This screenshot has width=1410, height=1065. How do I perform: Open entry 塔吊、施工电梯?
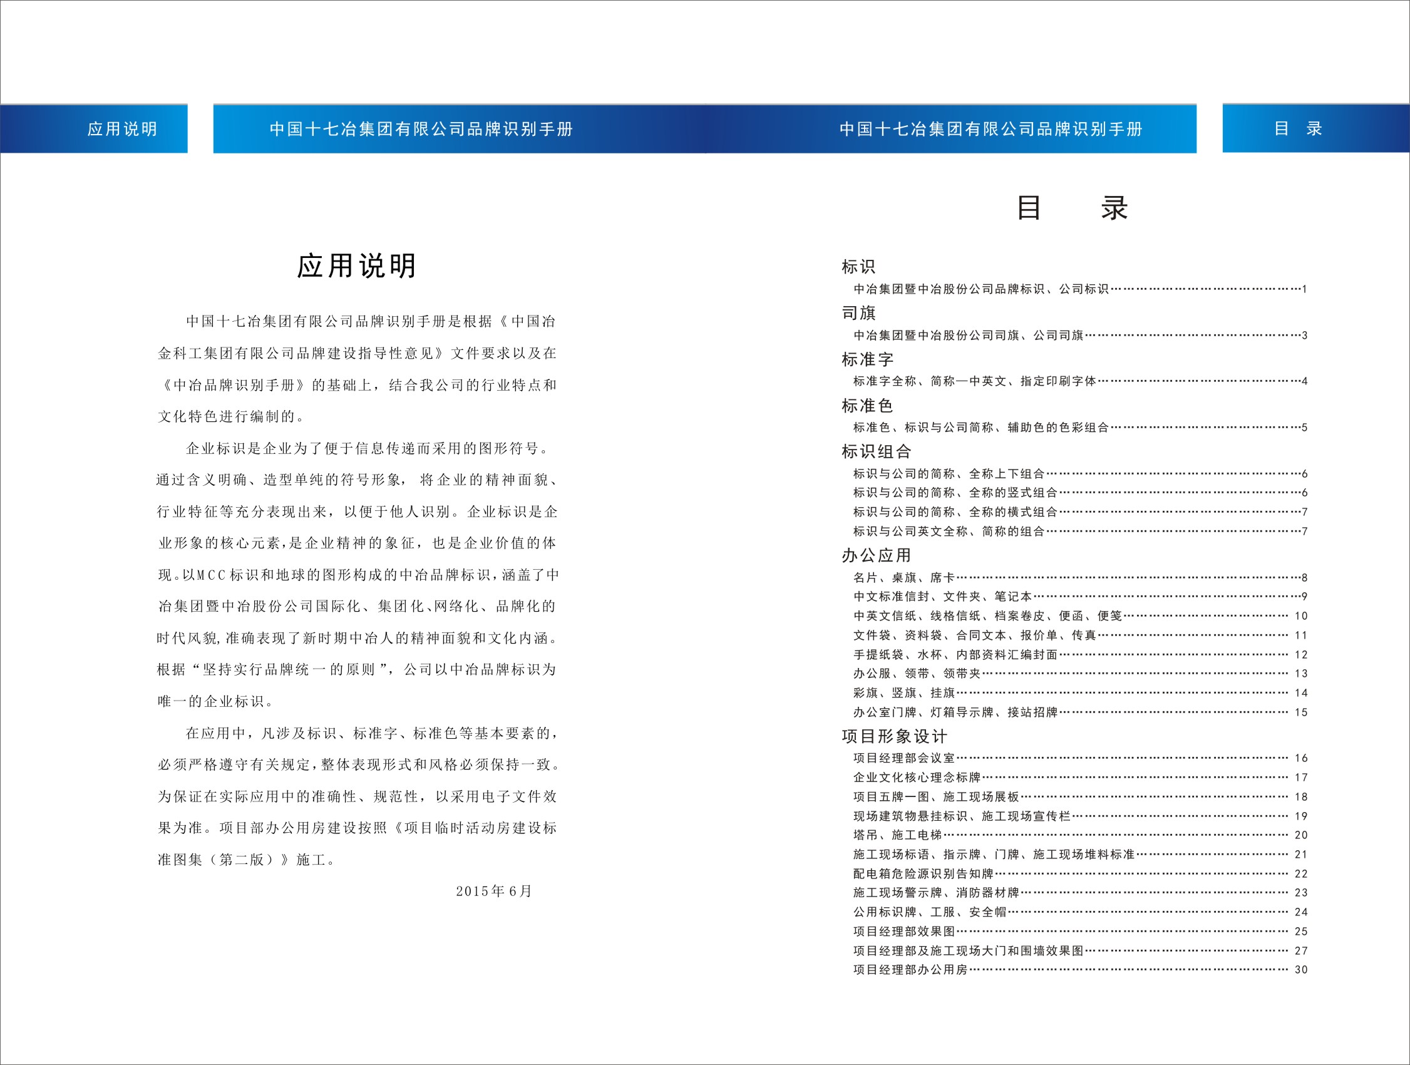(x=1081, y=836)
